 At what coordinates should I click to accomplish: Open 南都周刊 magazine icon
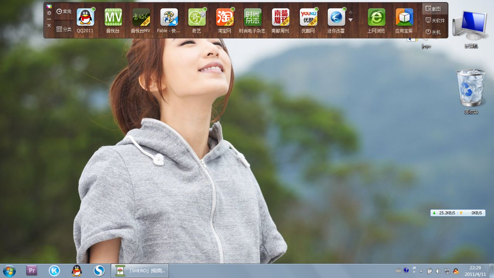pos(280,17)
